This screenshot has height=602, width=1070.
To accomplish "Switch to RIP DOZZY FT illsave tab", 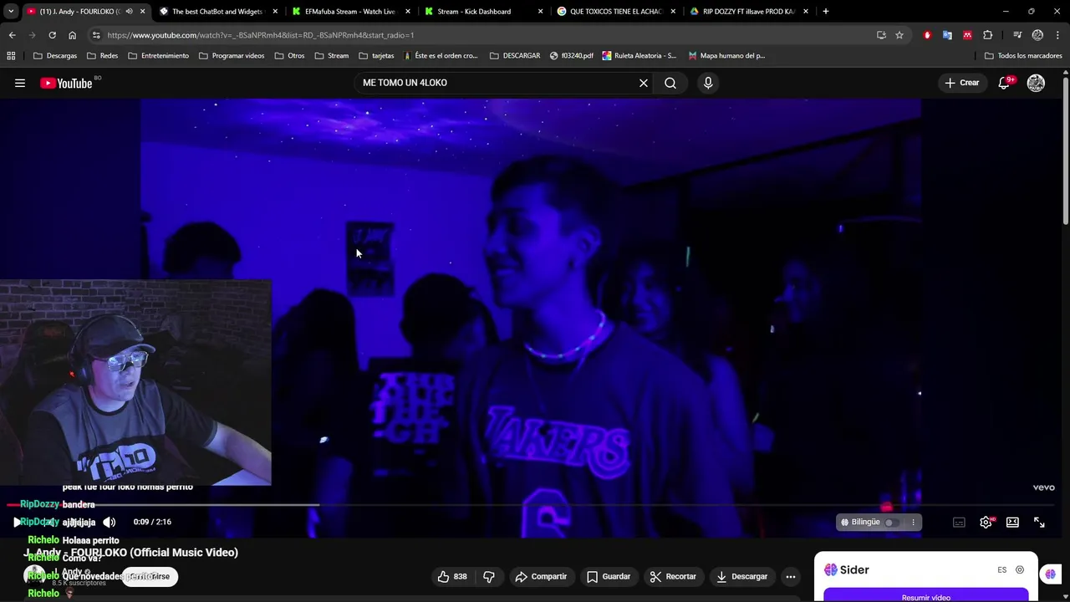I will [749, 12].
